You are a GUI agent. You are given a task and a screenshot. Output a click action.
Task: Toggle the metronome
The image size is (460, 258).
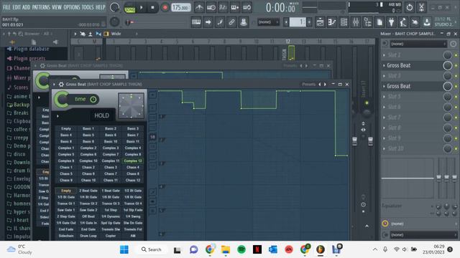tap(199, 8)
